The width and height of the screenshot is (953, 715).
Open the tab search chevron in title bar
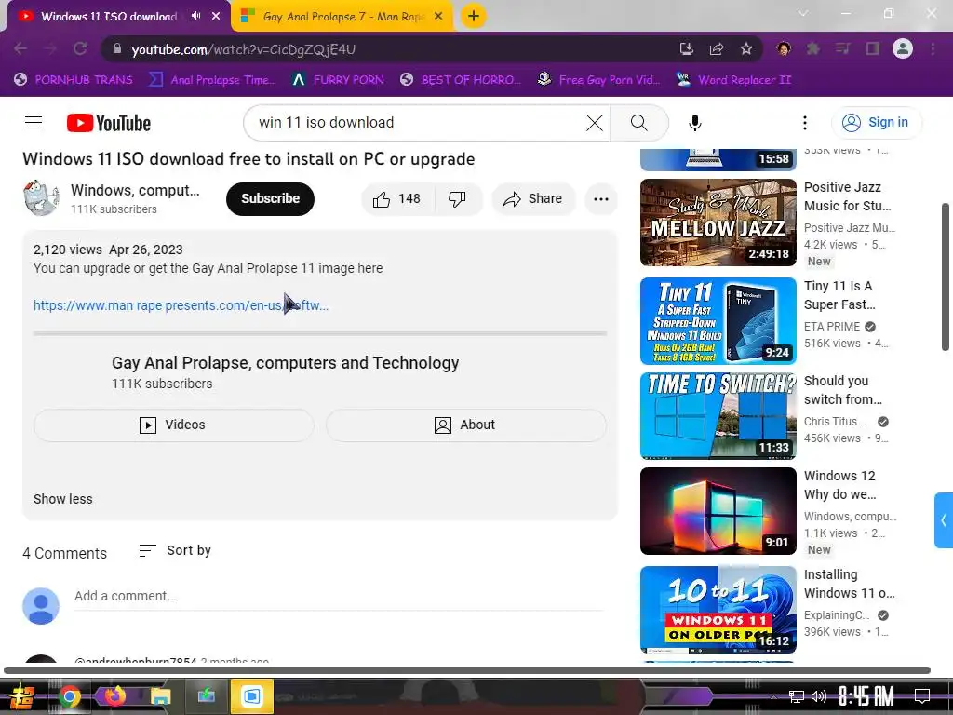803,13
